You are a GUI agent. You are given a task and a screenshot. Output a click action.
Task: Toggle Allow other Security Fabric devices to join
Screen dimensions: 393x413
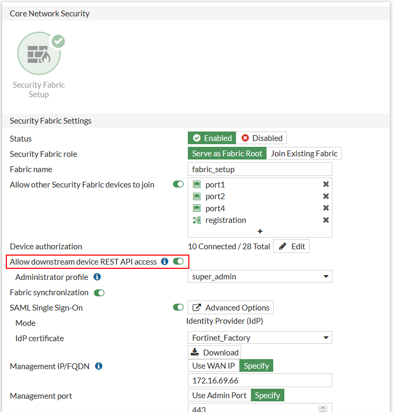[x=178, y=185]
